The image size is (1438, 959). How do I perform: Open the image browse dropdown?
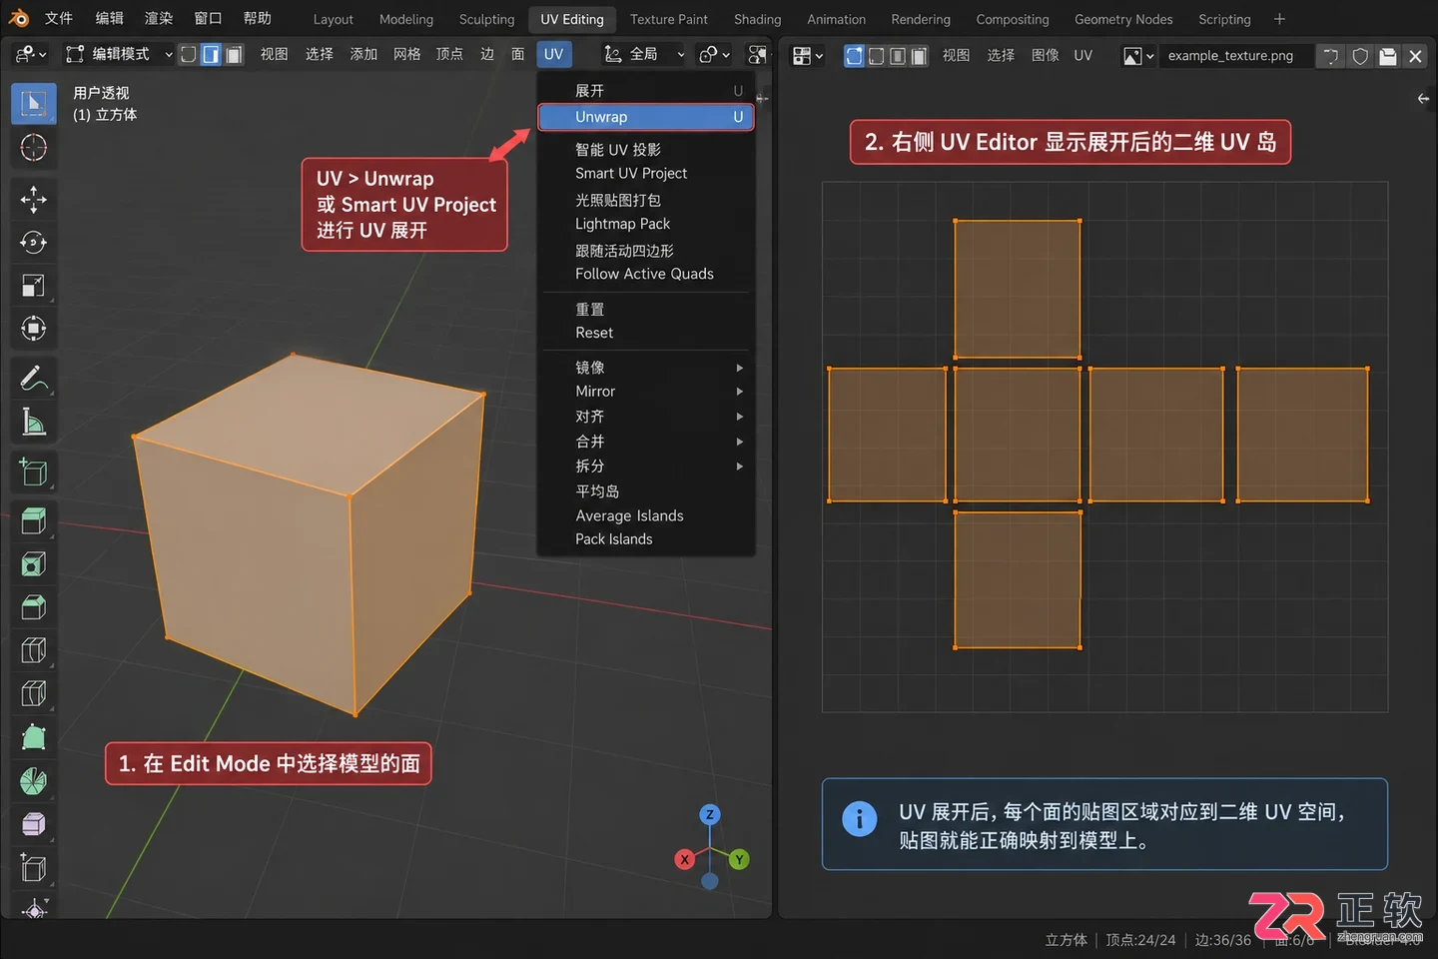click(1138, 56)
